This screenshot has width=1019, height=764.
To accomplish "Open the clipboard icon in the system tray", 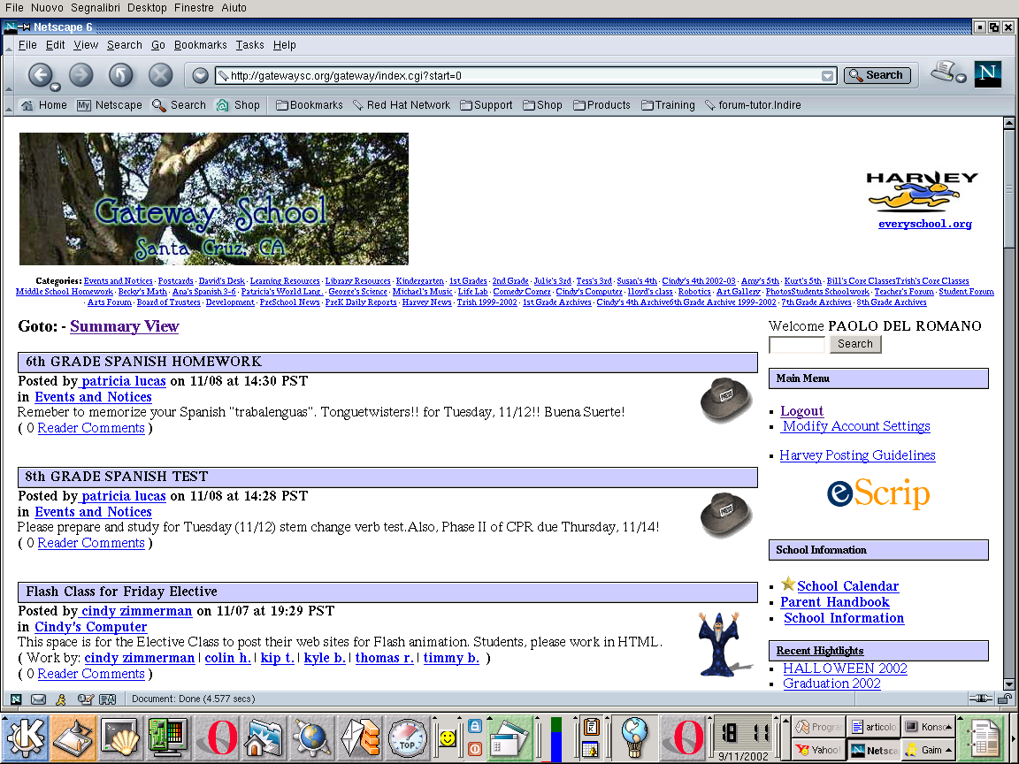I will coord(591,726).
